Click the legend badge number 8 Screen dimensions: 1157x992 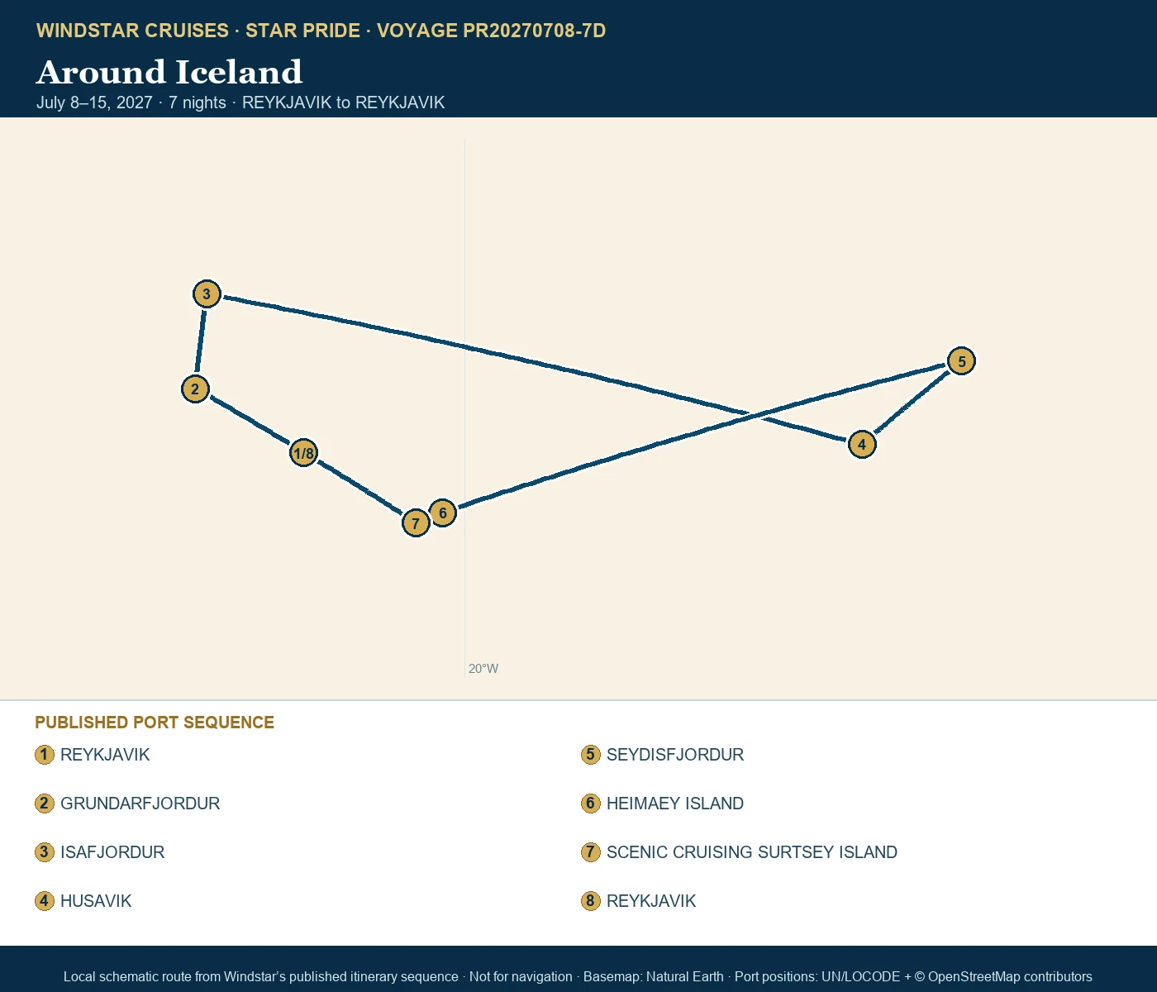pos(590,901)
